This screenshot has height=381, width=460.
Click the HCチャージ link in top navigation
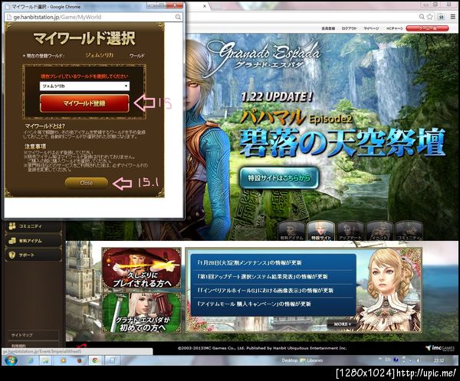coord(394,28)
